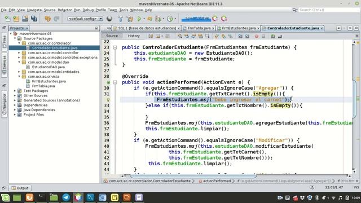The height and width of the screenshot is (203, 361).
Task: Click the Clean and Build Project icon
Action: point(130,19)
